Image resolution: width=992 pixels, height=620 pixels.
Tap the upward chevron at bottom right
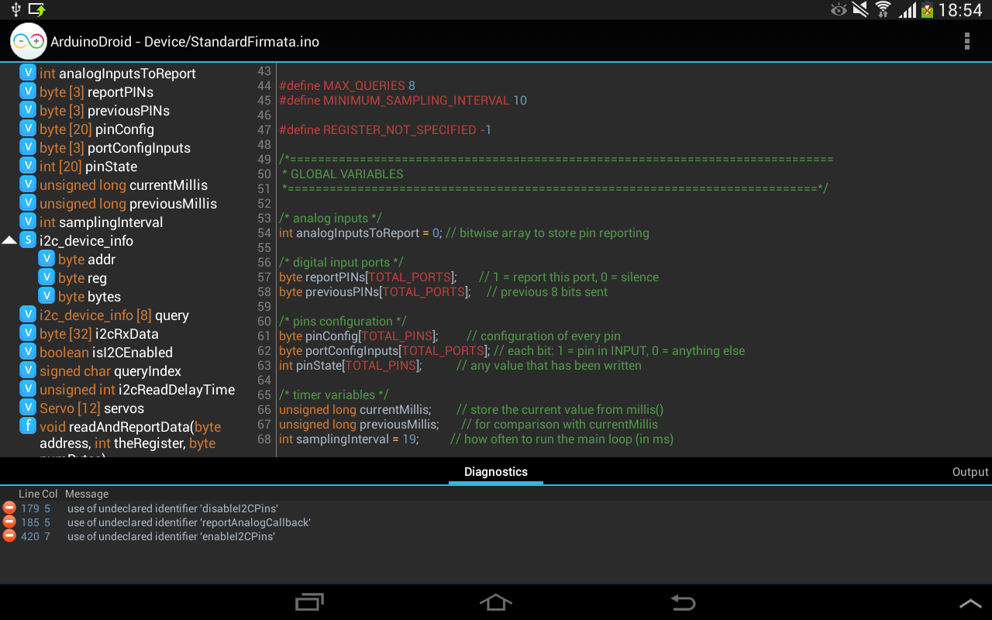970,601
